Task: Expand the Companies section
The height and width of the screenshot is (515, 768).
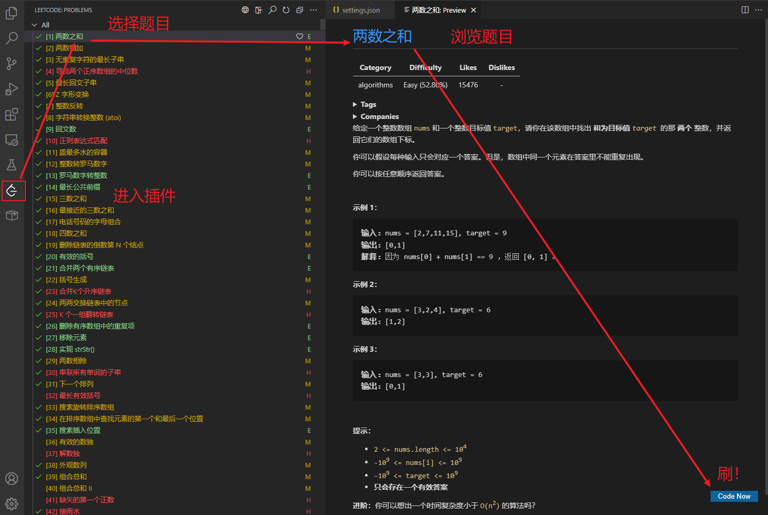Action: 376,116
